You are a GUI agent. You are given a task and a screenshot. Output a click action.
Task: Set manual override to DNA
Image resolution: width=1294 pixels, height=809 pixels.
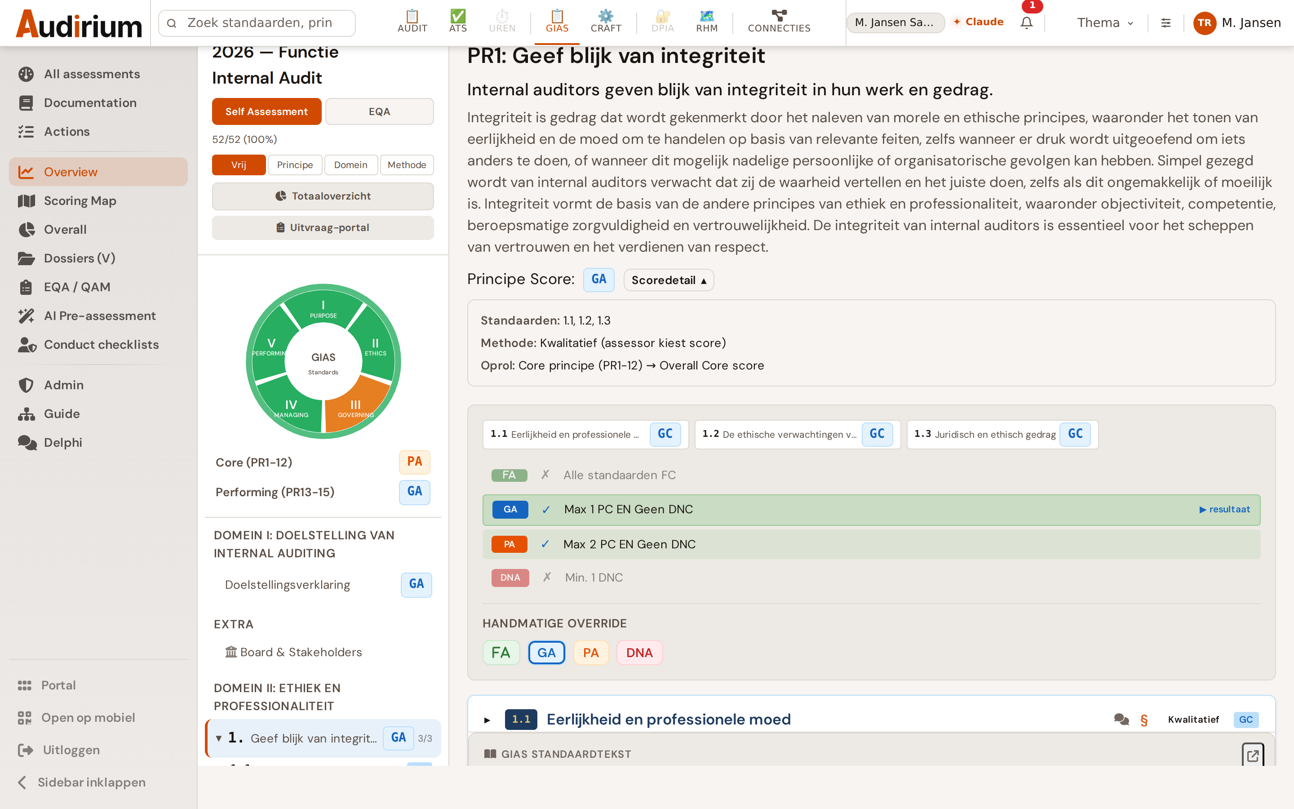[639, 653]
